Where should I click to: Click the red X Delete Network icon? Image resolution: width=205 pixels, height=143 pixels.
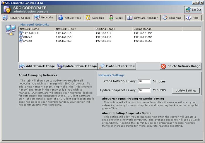tap(163, 66)
